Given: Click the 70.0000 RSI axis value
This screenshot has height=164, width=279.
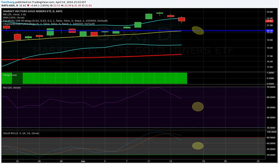Looking at the screenshot, I should [271, 87].
